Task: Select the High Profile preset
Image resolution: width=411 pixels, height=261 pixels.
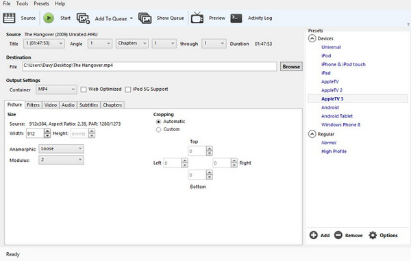Action: tap(334, 152)
